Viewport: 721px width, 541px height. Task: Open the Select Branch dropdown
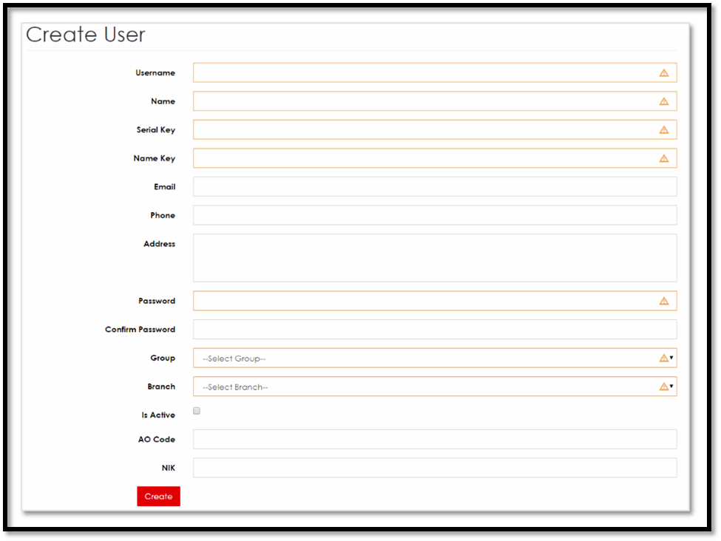[x=435, y=387]
